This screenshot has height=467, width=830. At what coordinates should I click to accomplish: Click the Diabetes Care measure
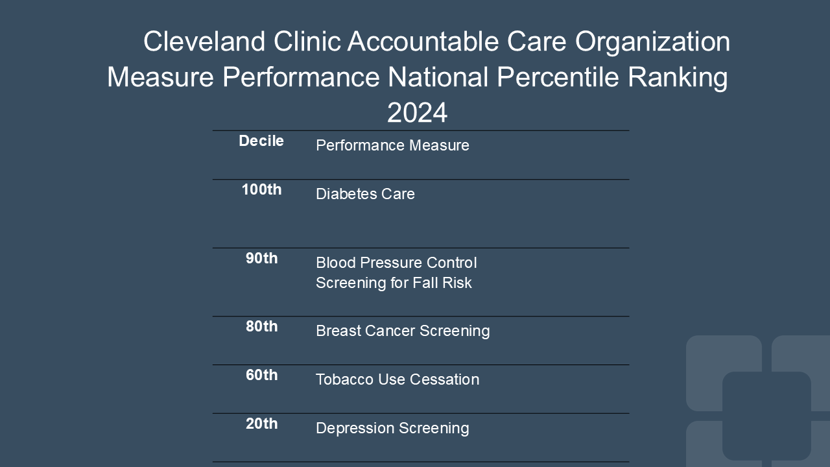point(365,194)
